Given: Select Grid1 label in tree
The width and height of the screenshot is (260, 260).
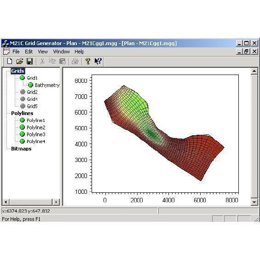Looking at the screenshot, I should [x=32, y=78].
